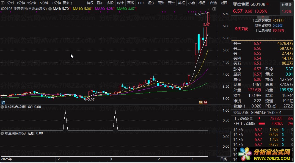Click the diamond icon above price axis
Screen dimensions: 295x163
pos(209,9)
